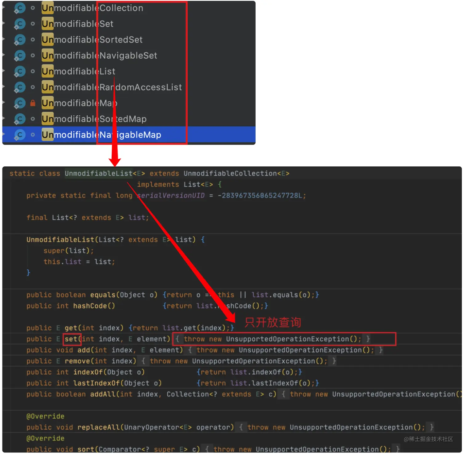Select UnmodifiableSortedSet in the structure list
The height and width of the screenshot is (454, 465).
point(92,40)
